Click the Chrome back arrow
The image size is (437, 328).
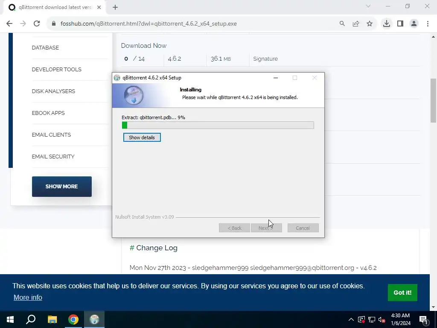[x=9, y=24]
